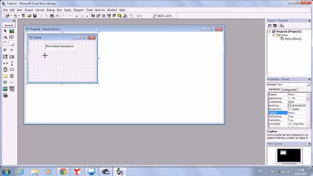
Task: Click the form thumbnail in Form Layout
Action: click(x=283, y=153)
